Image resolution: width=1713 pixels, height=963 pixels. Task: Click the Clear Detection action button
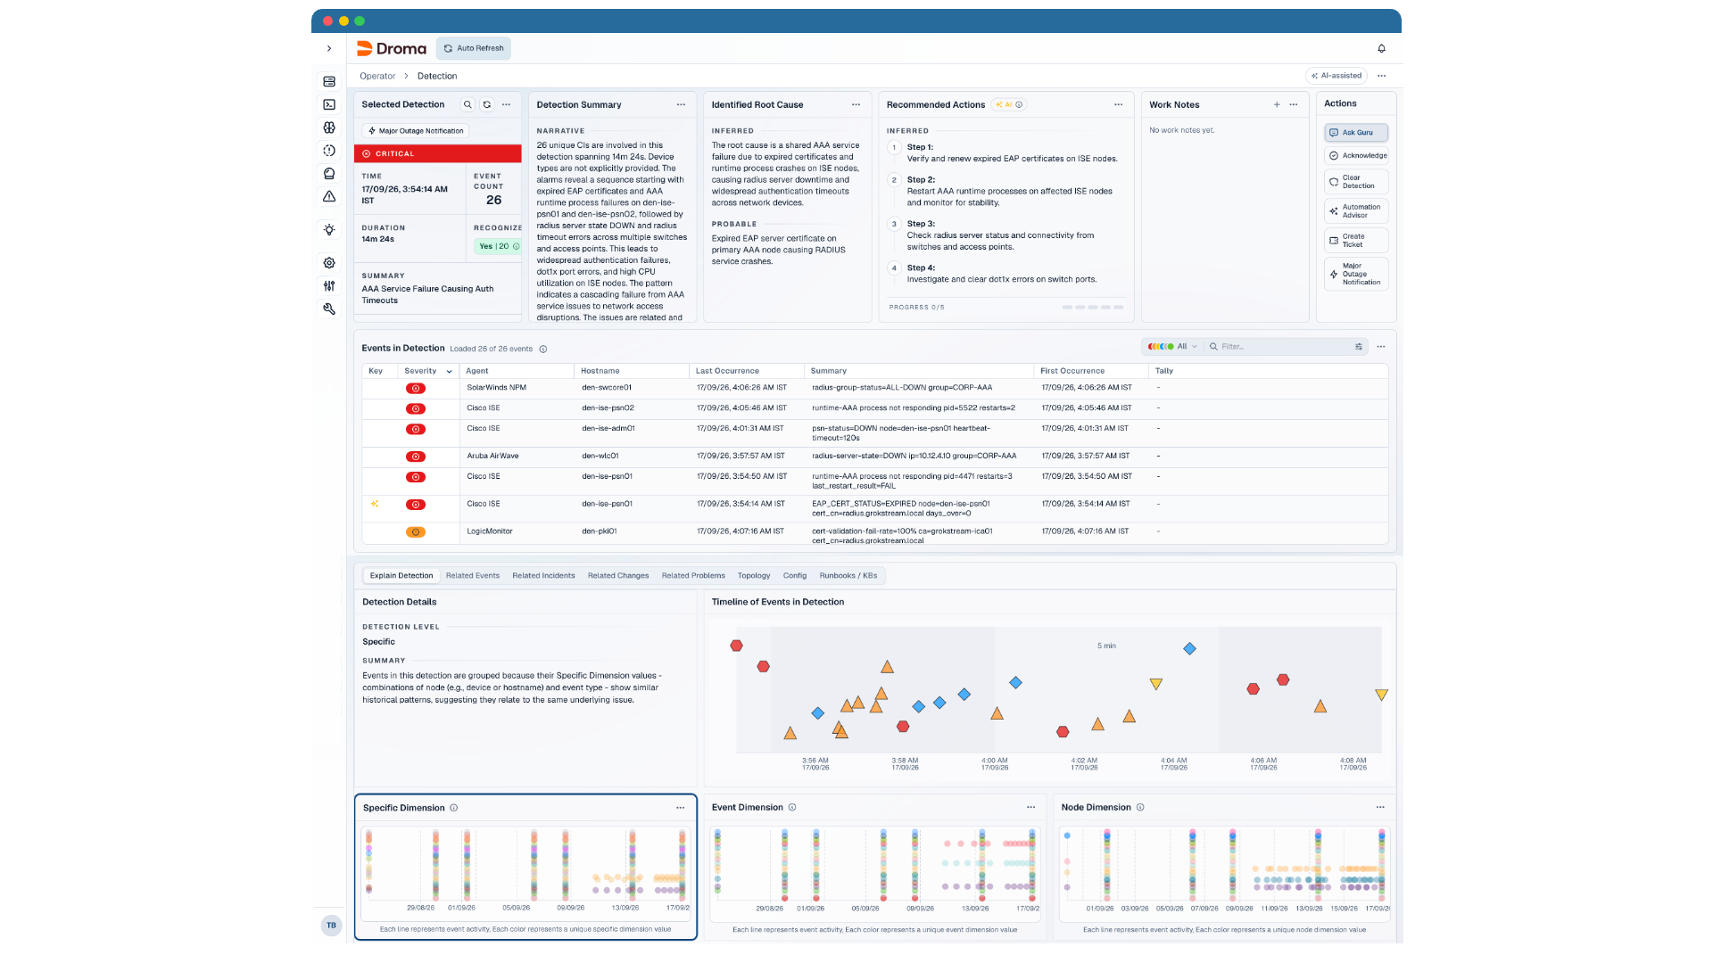[1356, 182]
